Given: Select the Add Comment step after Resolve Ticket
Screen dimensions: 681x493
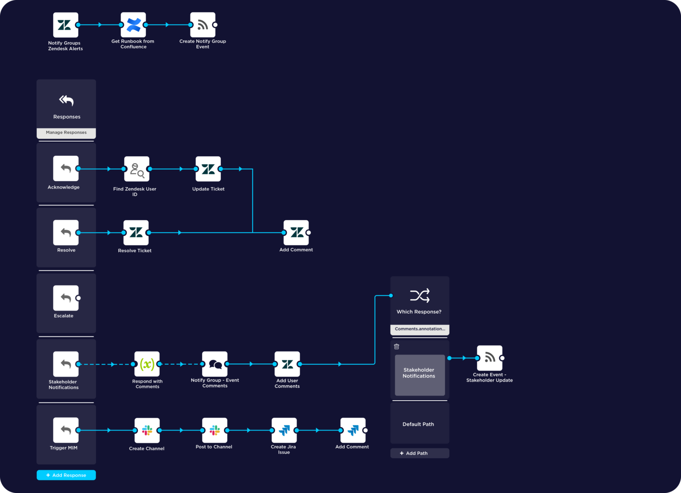Looking at the screenshot, I should tap(296, 232).
